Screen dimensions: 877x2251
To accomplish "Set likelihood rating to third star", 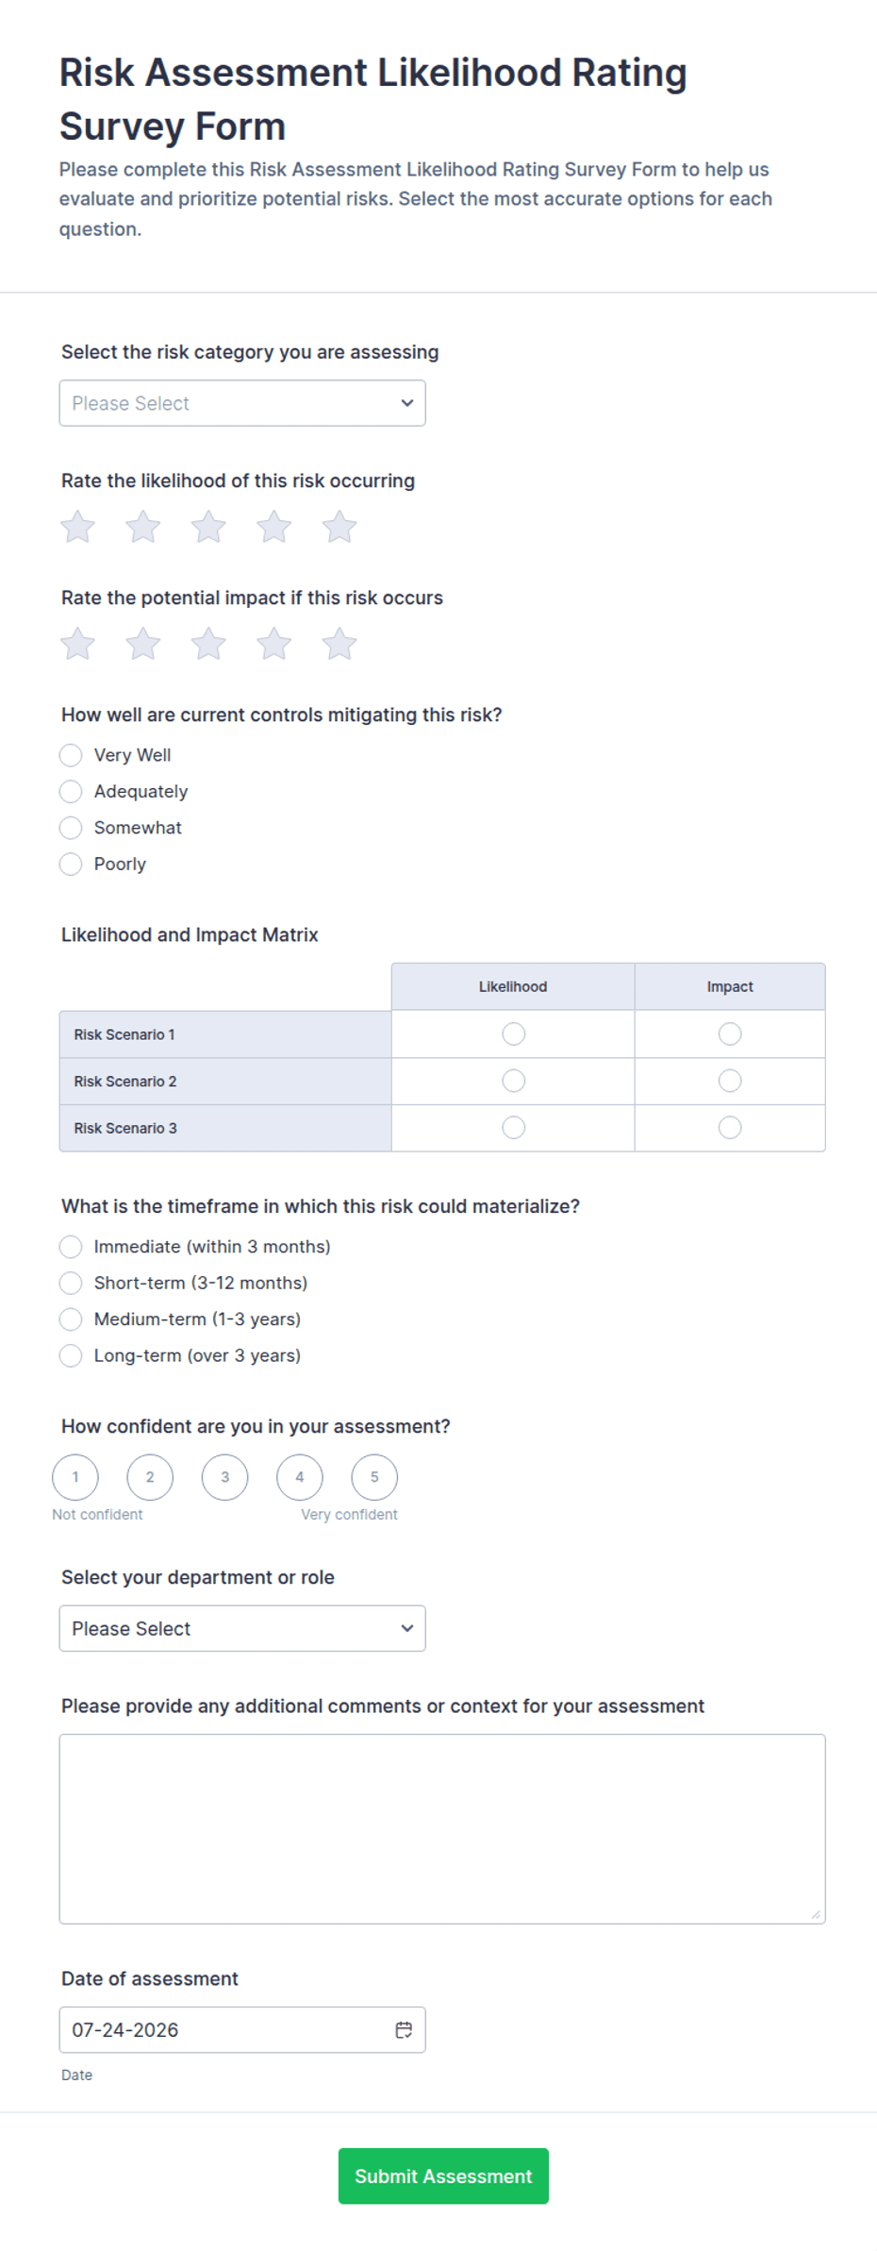I will click(208, 527).
